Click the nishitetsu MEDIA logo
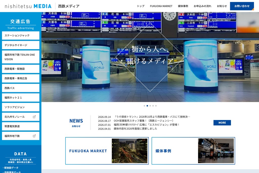Viewport: 259px width, 173px height. click(x=28, y=6)
